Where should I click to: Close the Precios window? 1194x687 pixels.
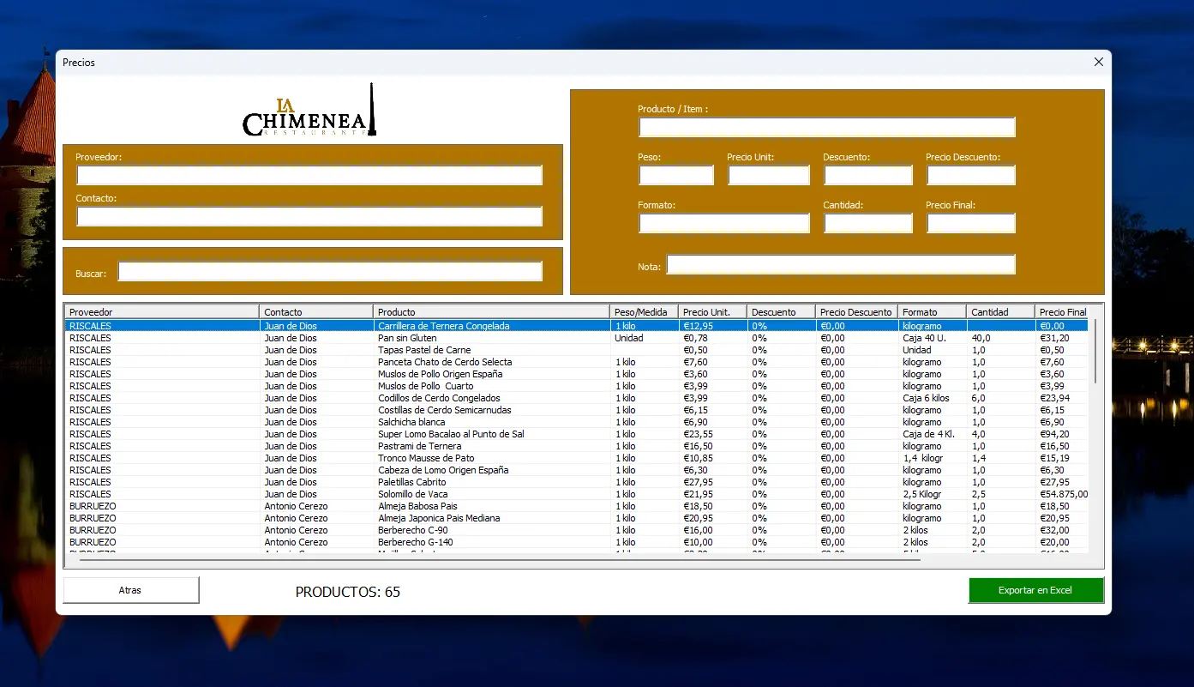(x=1098, y=62)
